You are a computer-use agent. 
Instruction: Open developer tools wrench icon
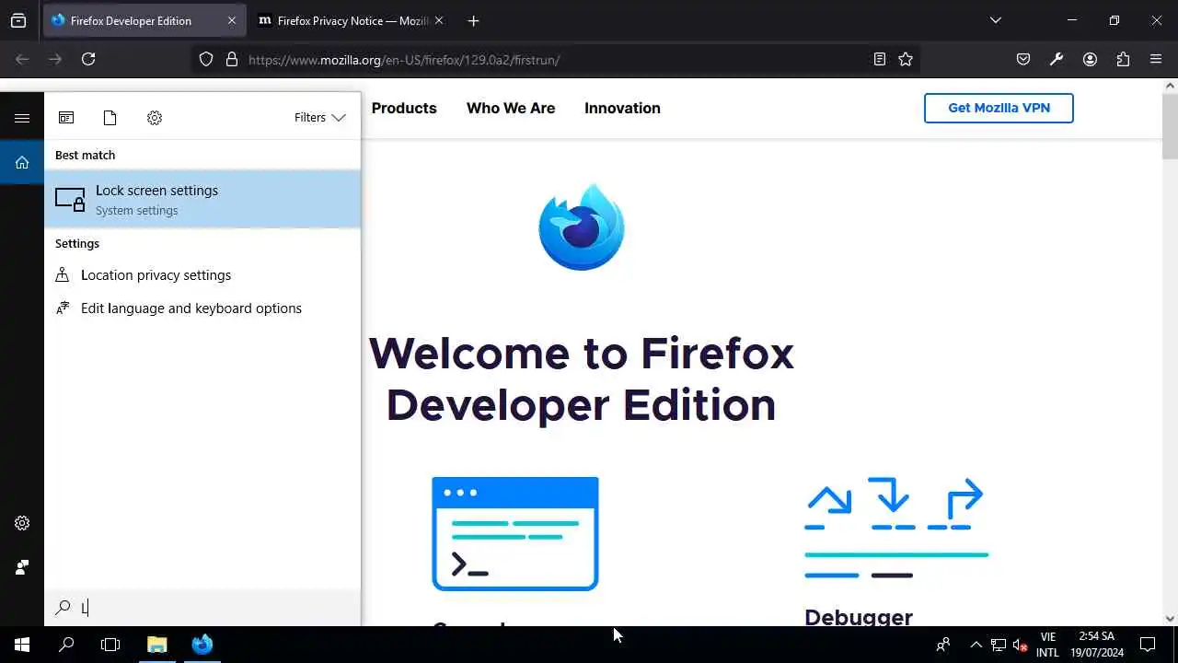[1057, 59]
